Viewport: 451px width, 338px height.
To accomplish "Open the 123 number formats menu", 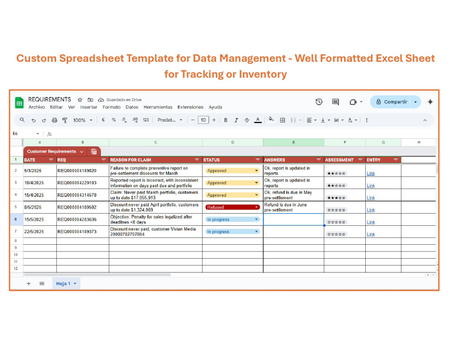I will (146, 120).
